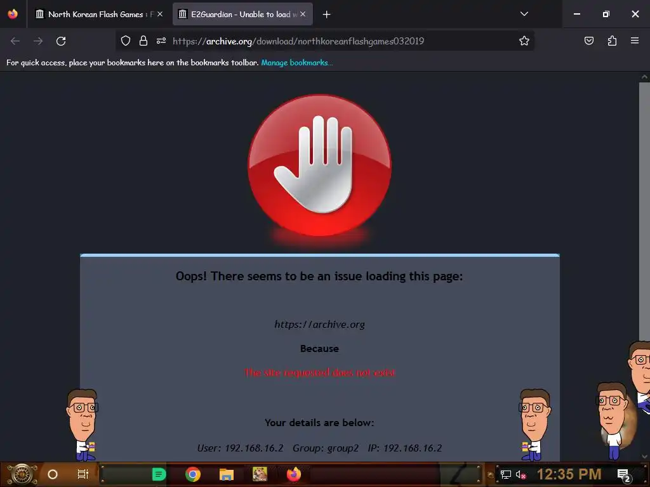Save page to Pocket
This screenshot has height=487, width=650.
588,41
